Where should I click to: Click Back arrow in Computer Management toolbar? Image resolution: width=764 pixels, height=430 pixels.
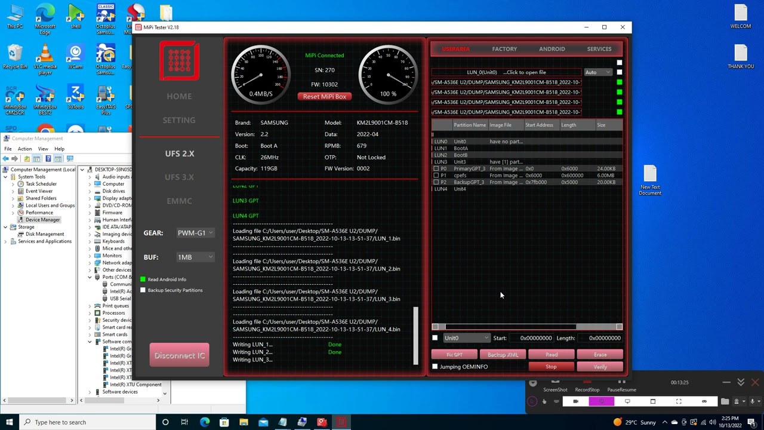pyautogui.click(x=6, y=158)
